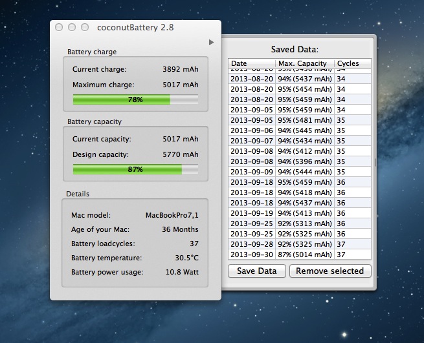Collapse the Saved Data drawer with the triangle
The image size is (424, 343).
pos(211,43)
